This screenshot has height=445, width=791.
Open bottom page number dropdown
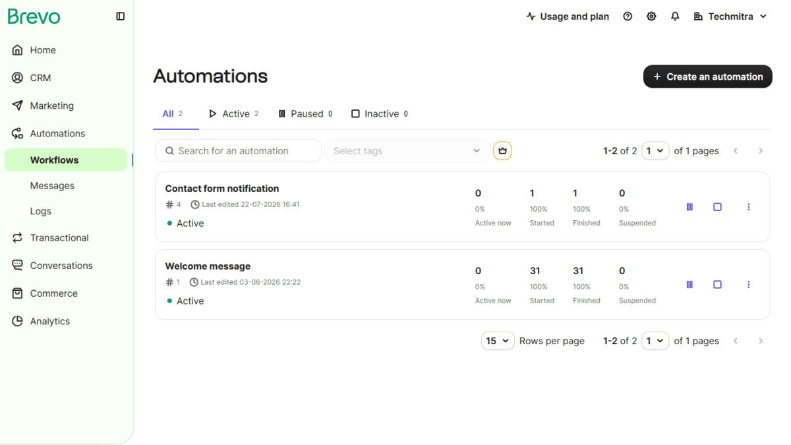[655, 341]
